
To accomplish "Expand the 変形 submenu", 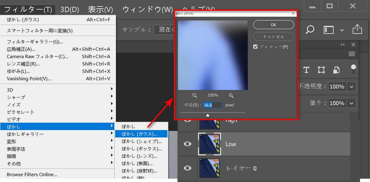I will [x=58, y=141].
